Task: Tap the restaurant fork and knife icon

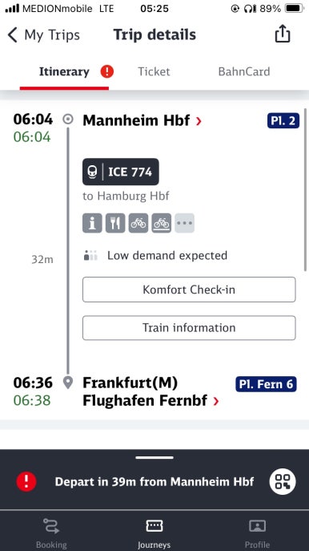Action: tap(115, 223)
